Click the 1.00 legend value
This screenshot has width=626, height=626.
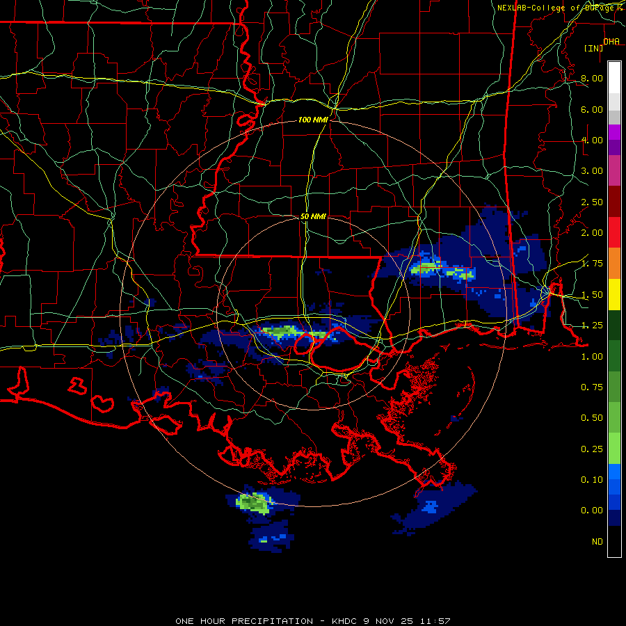[592, 357]
